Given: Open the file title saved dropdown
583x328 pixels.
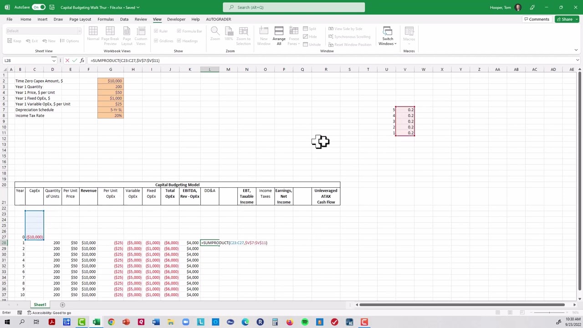Looking at the screenshot, I should pyautogui.click(x=138, y=7).
